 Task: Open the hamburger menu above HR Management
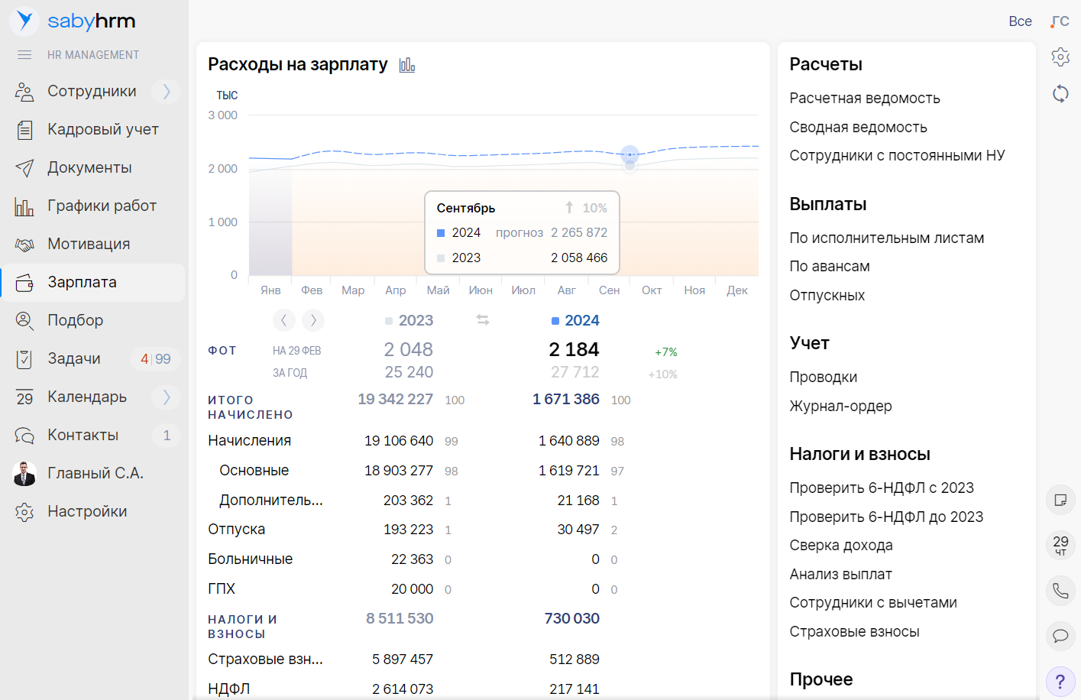coord(24,53)
